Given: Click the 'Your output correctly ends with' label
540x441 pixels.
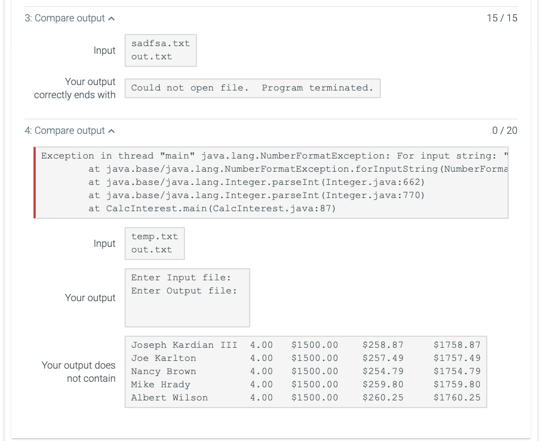Looking at the screenshot, I should [75, 88].
